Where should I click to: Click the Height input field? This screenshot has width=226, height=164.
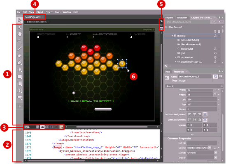(200, 94)
